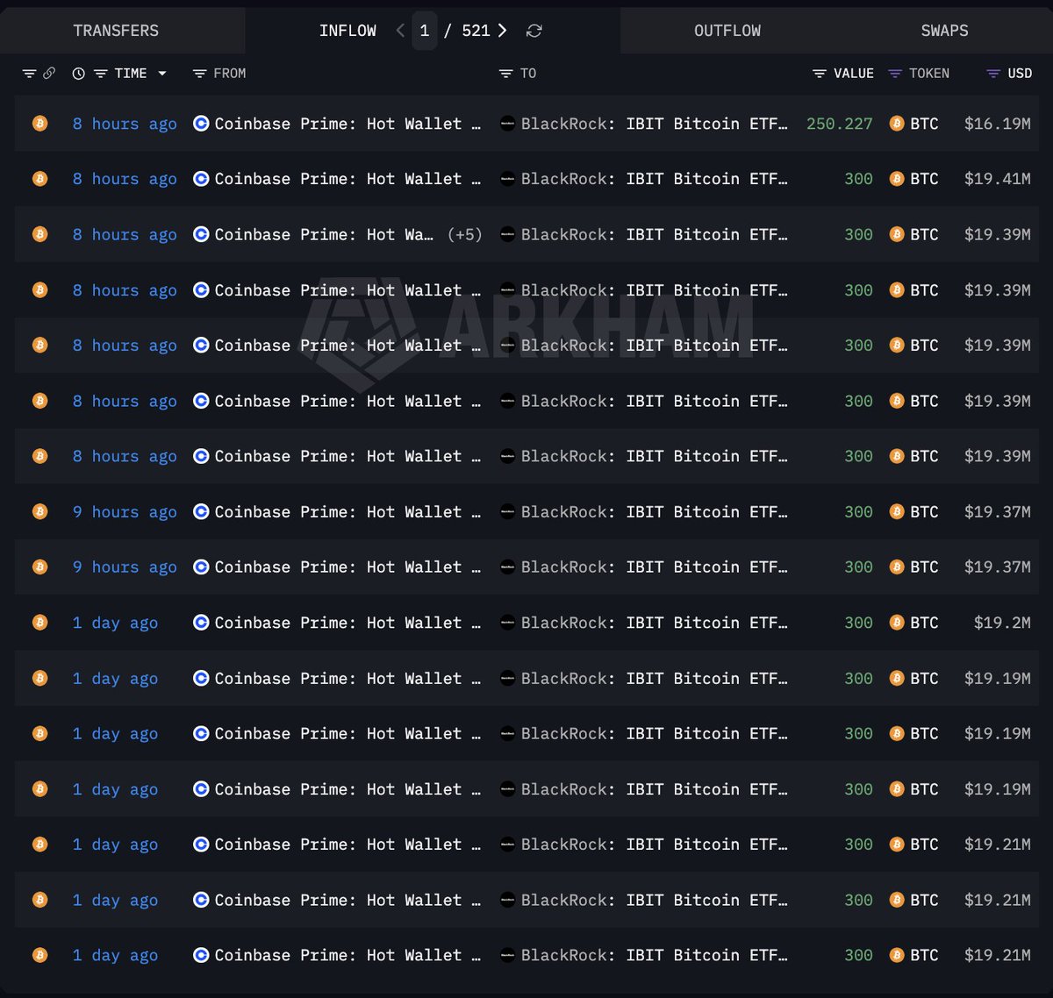Open BlackRock IBIT Bitcoin ETF in $19.2M row
Image resolution: width=1053 pixels, height=998 pixels.
pos(654,623)
